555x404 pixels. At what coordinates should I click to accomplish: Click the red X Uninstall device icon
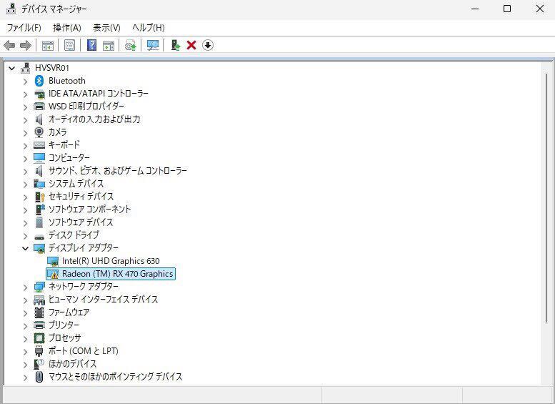(191, 45)
